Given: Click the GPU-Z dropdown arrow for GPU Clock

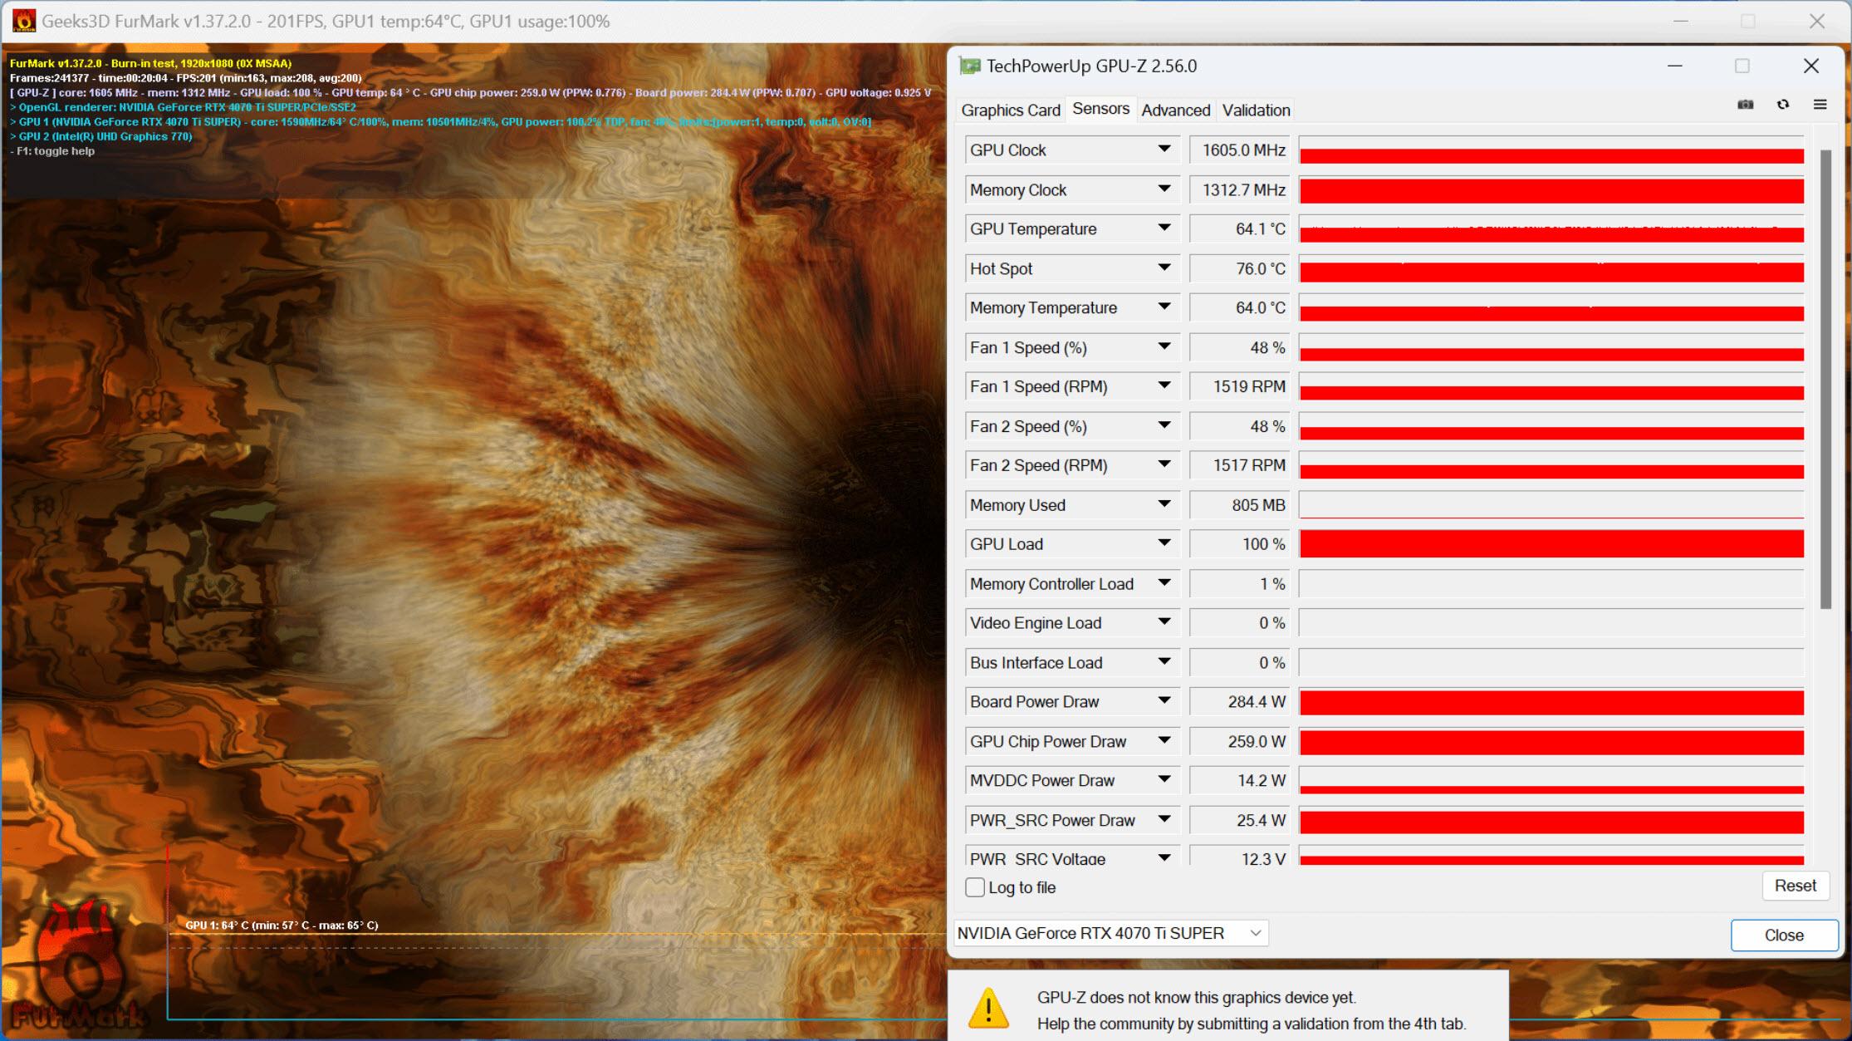Looking at the screenshot, I should (1164, 149).
